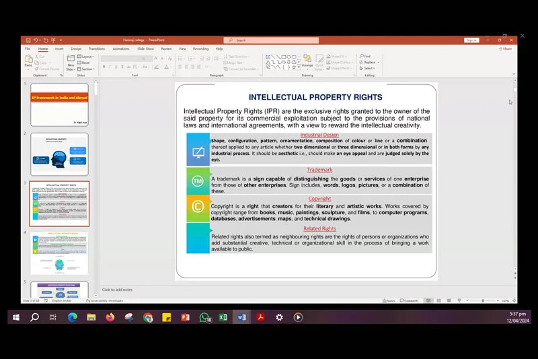
Task: Click the zoom slider handle in the status bar
Action: pyautogui.click(x=483, y=300)
